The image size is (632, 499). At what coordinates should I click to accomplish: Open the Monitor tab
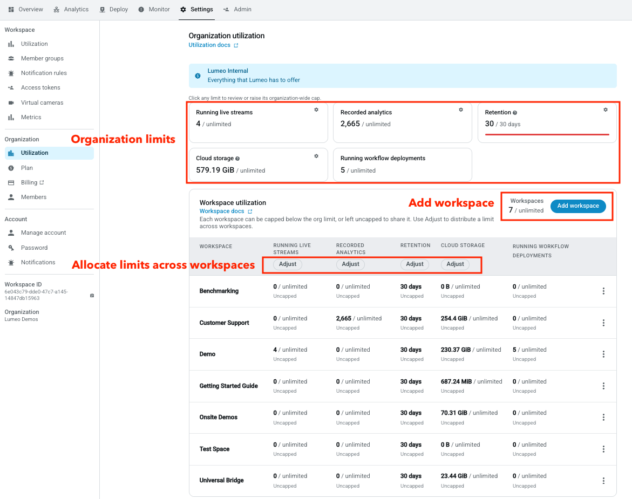coord(154,9)
